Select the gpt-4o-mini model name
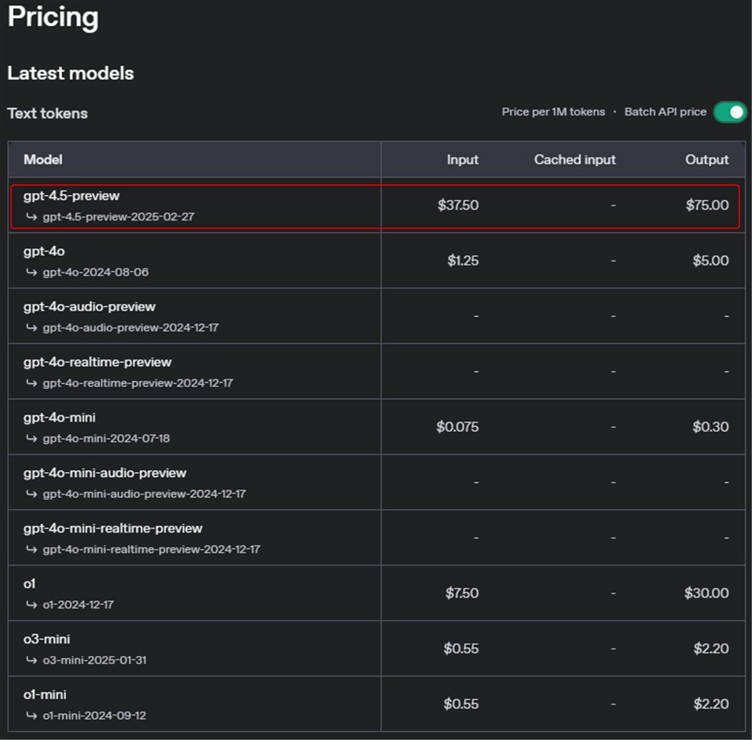The height and width of the screenshot is (740, 752). click(x=60, y=418)
